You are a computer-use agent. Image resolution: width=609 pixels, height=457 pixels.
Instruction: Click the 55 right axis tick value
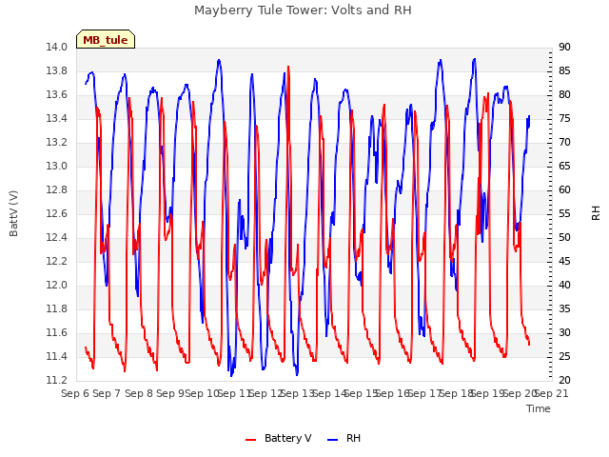tap(564, 213)
